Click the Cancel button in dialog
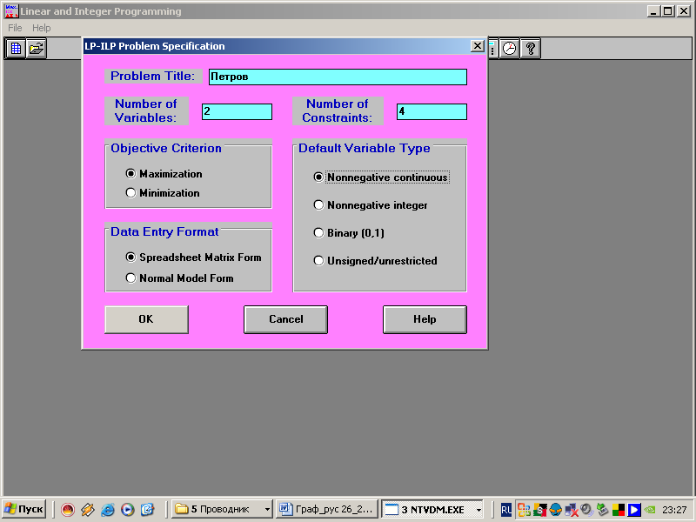 tap(286, 319)
